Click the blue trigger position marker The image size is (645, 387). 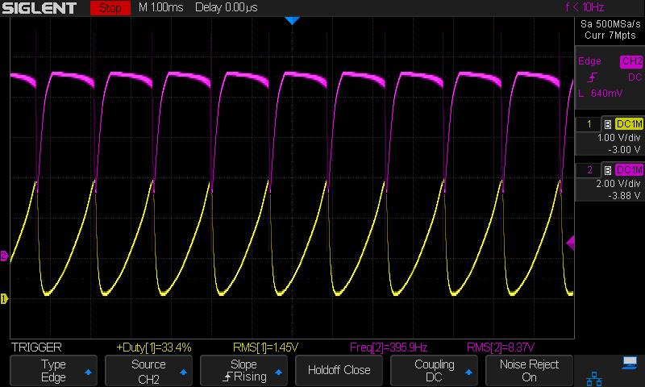pyautogui.click(x=292, y=21)
